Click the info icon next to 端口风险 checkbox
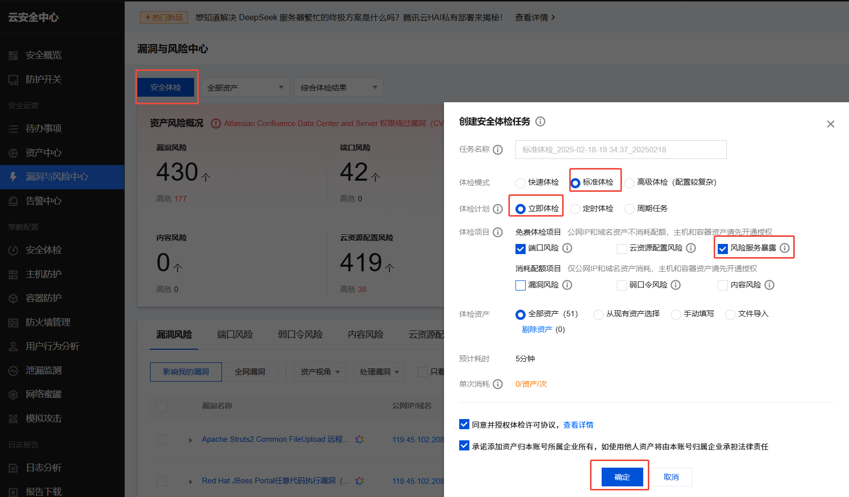Image resolution: width=849 pixels, height=497 pixels. click(x=567, y=248)
